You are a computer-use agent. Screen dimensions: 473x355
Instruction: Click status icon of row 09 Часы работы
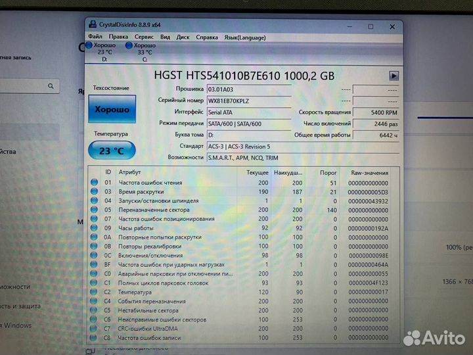tap(94, 227)
